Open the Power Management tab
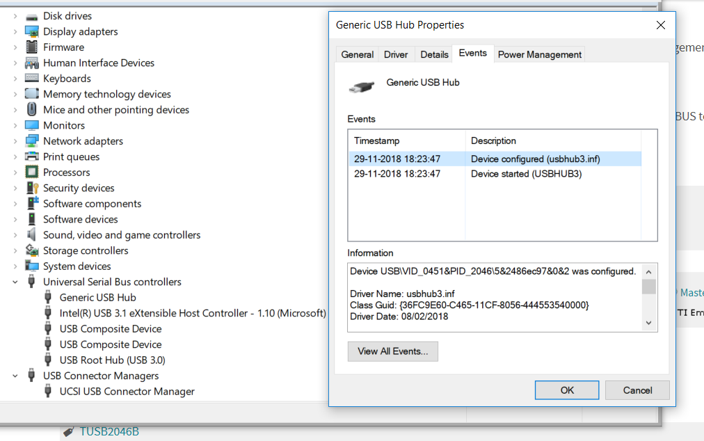 [x=539, y=54]
